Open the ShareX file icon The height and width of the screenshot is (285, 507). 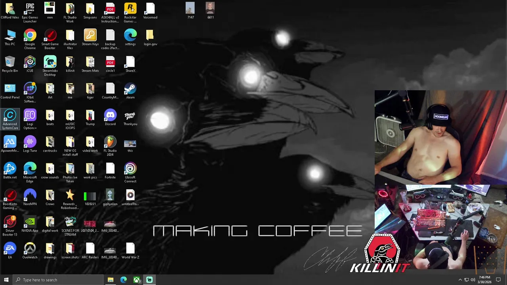click(x=130, y=64)
